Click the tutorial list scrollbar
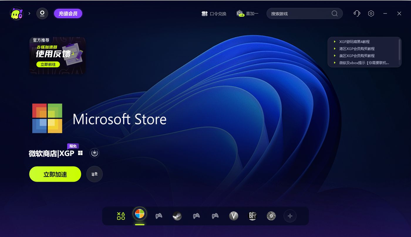The height and width of the screenshot is (237, 411). tap(400, 49)
